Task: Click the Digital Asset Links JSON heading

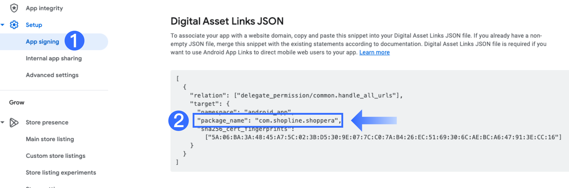Action: point(227,21)
